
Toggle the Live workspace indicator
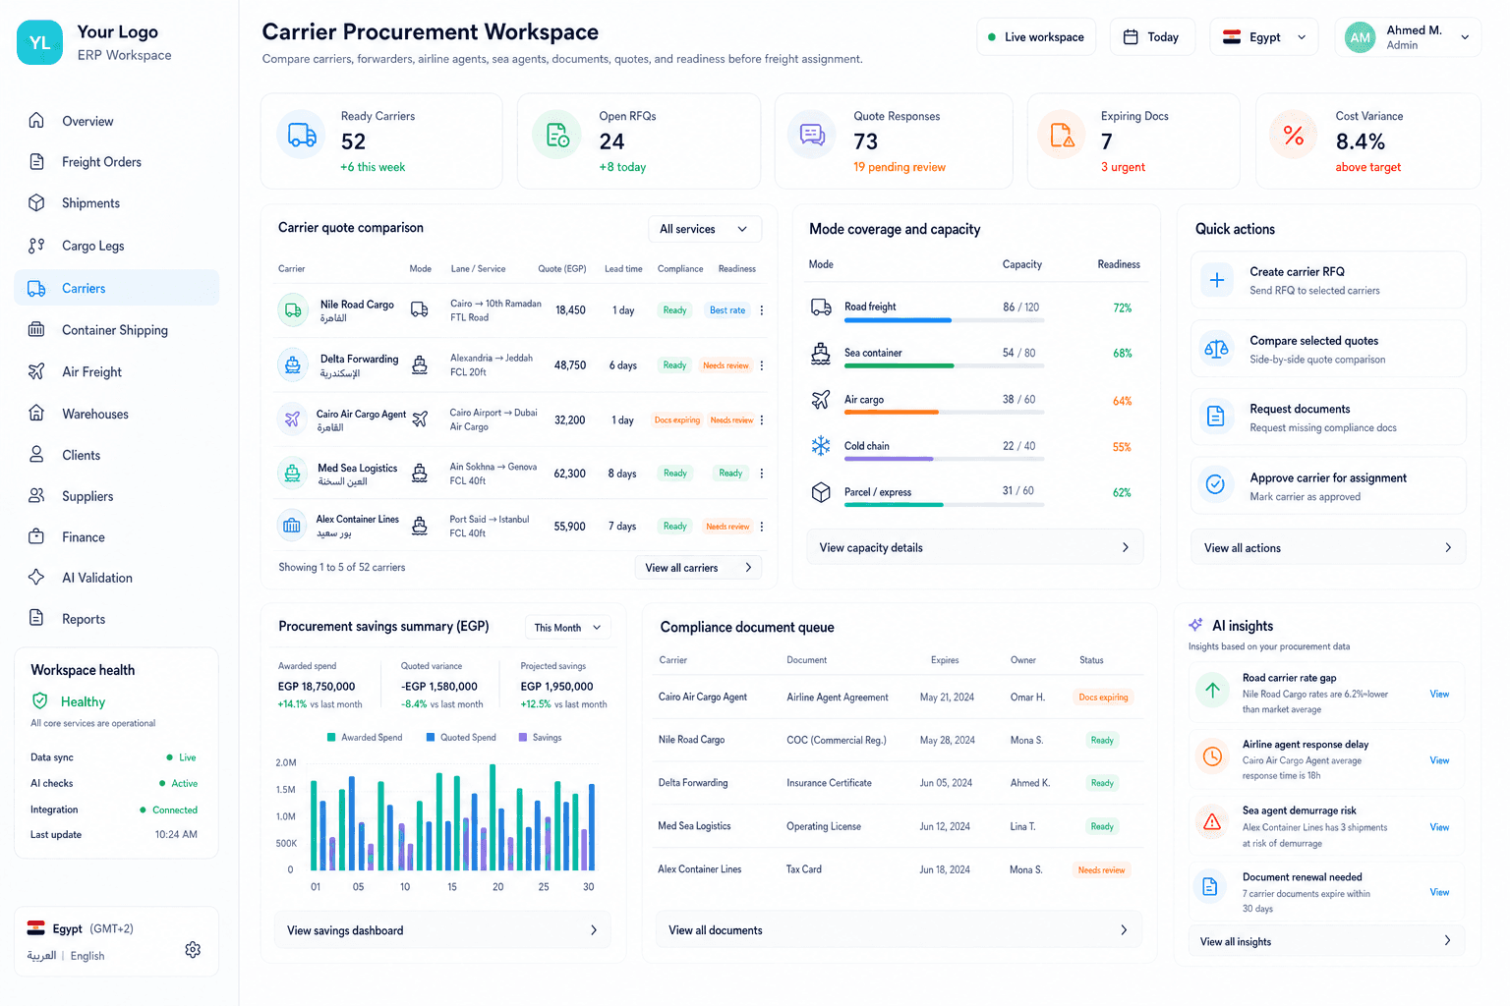1036,37
